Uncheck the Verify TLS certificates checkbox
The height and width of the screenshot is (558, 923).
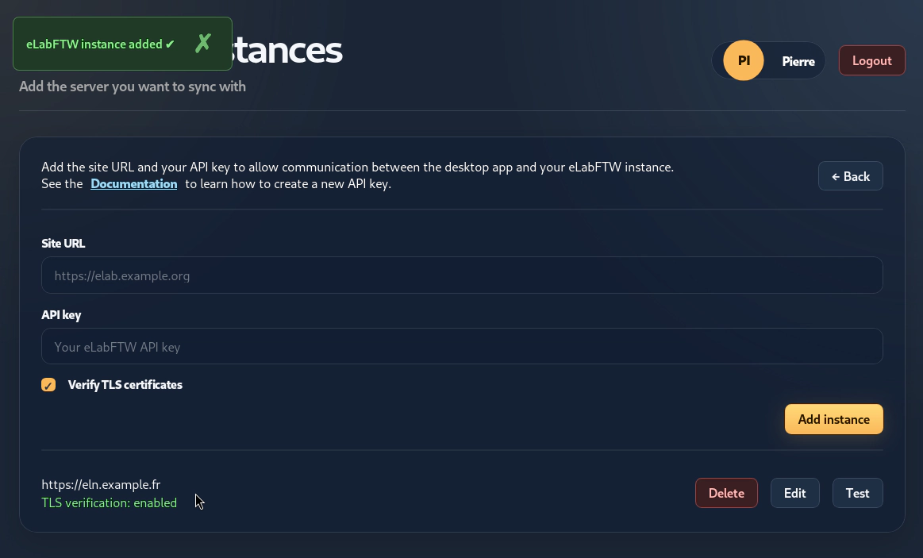click(x=48, y=385)
